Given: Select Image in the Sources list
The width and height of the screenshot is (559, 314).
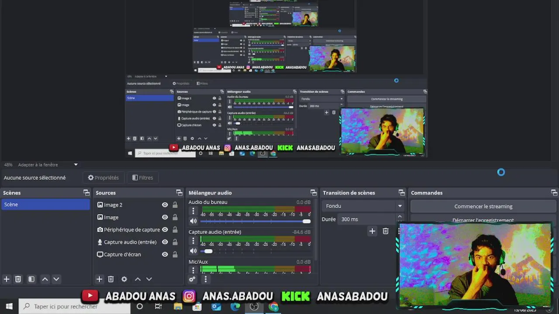Looking at the screenshot, I should click(111, 217).
